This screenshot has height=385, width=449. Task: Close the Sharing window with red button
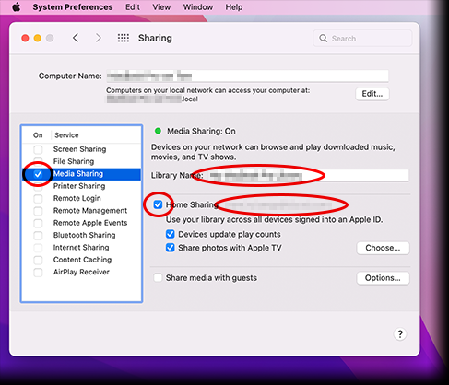tap(25, 38)
